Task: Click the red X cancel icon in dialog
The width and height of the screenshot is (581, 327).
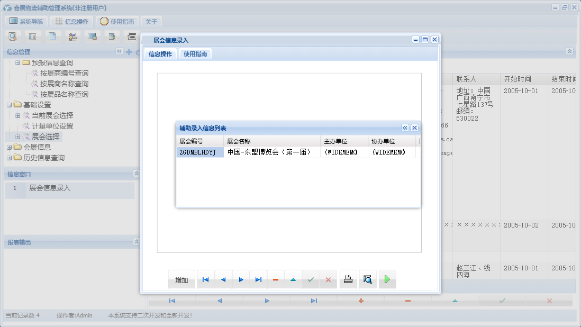Action: (x=328, y=279)
